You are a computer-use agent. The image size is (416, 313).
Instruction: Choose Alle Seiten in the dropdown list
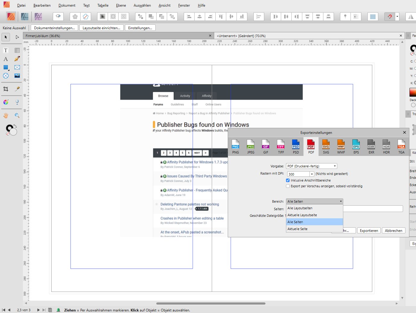[315, 222]
